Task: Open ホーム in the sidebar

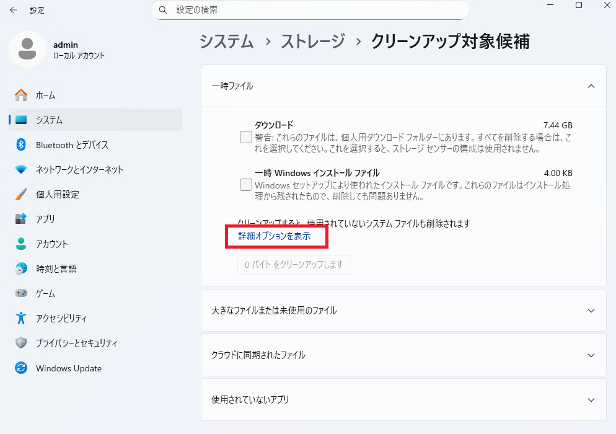Action: [x=95, y=95]
